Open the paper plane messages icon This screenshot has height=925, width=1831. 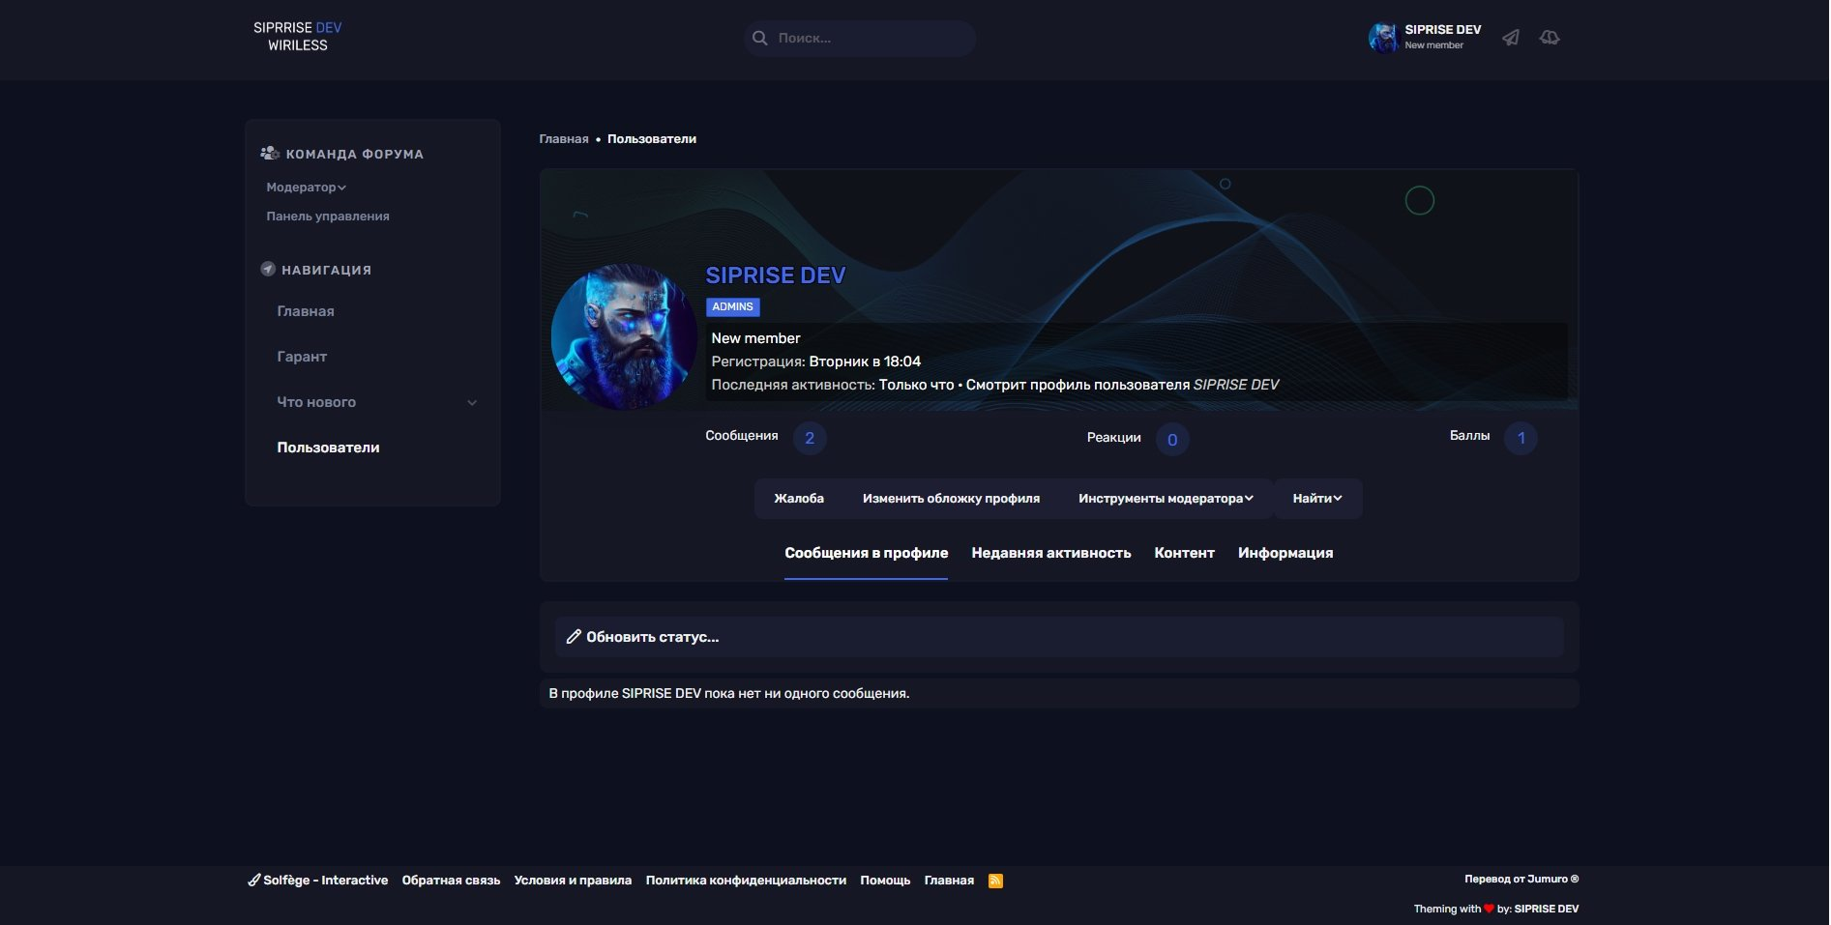pyautogui.click(x=1510, y=38)
